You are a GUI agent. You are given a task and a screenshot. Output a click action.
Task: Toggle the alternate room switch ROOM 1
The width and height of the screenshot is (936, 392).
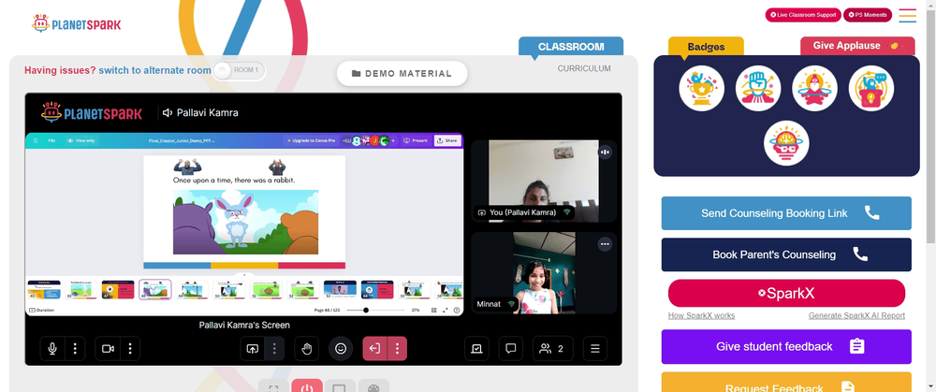pos(240,70)
